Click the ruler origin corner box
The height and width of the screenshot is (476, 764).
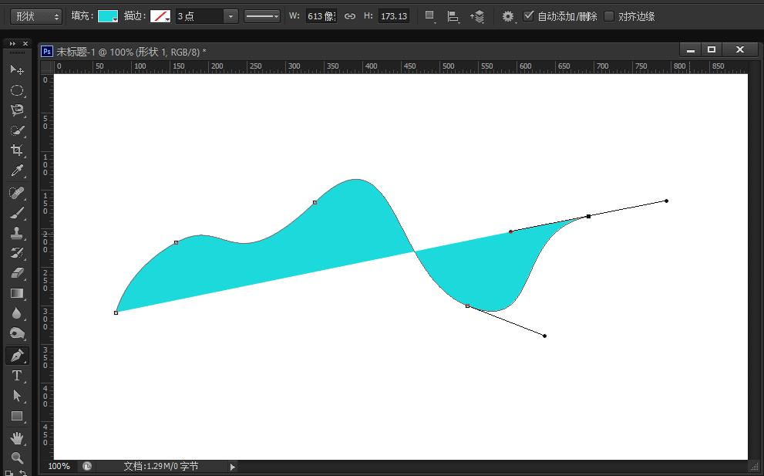pos(47,66)
